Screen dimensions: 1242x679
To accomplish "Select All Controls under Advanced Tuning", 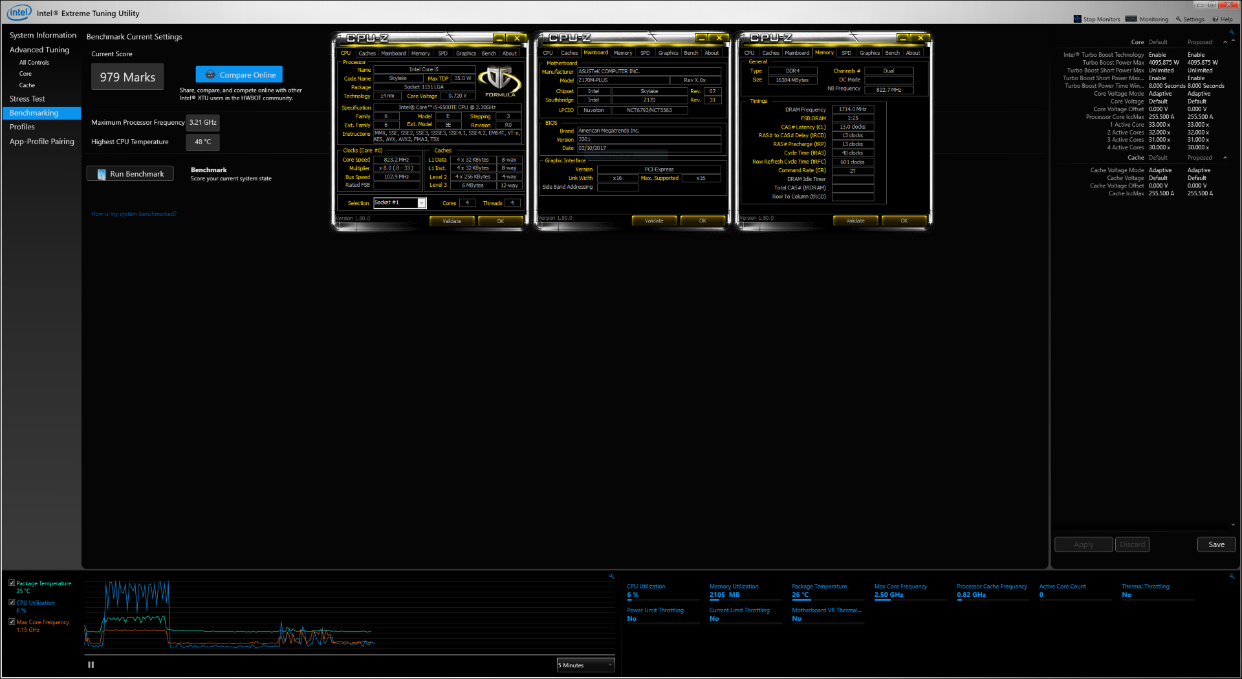I will 34,63.
